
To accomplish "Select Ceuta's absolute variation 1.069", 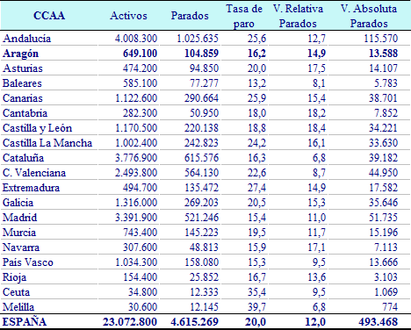I will 386,292.
